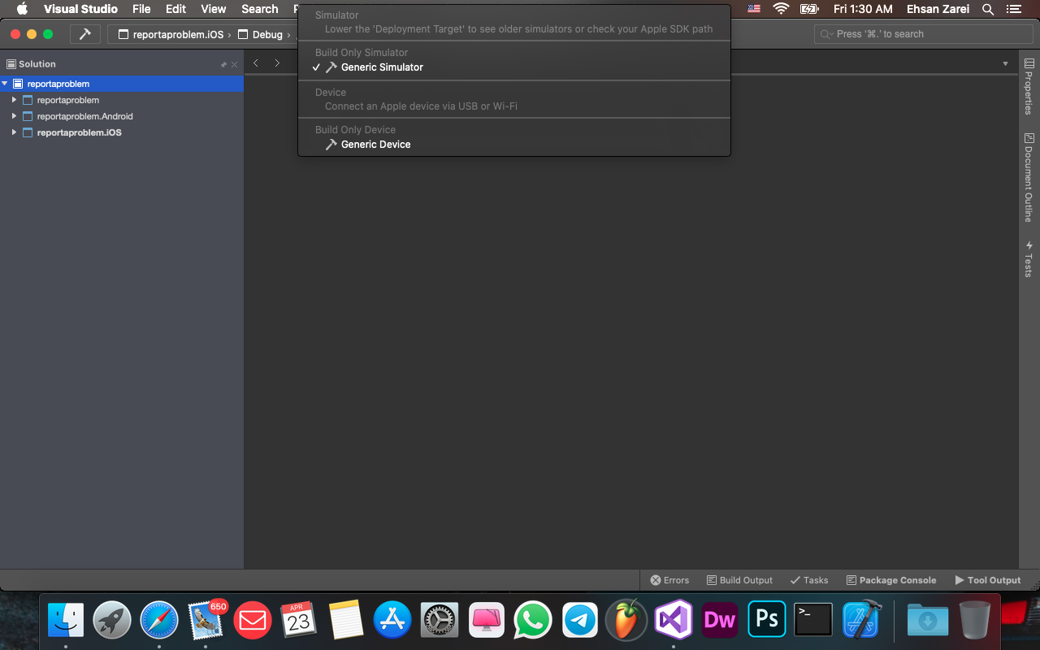
Task: Open the Package Console panel
Action: (x=890, y=580)
